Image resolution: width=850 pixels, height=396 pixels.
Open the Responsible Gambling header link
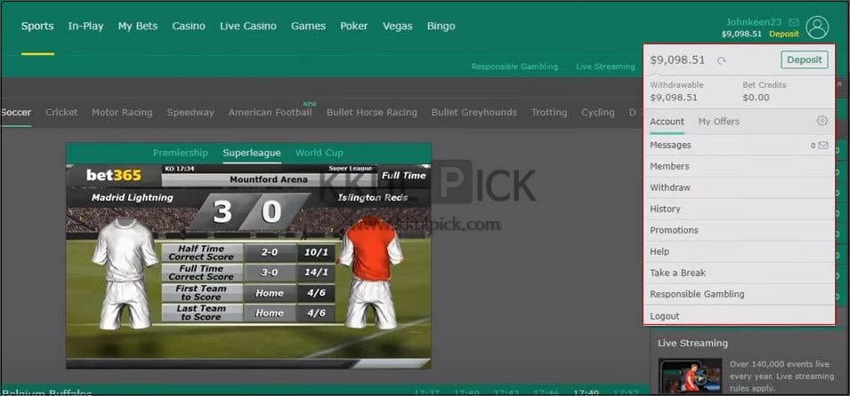tap(514, 67)
